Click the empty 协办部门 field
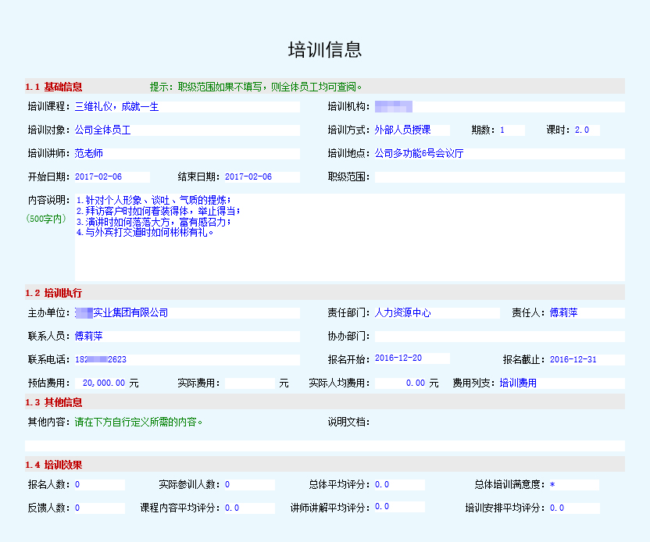Screen dimensions: 650x542 click(499, 336)
